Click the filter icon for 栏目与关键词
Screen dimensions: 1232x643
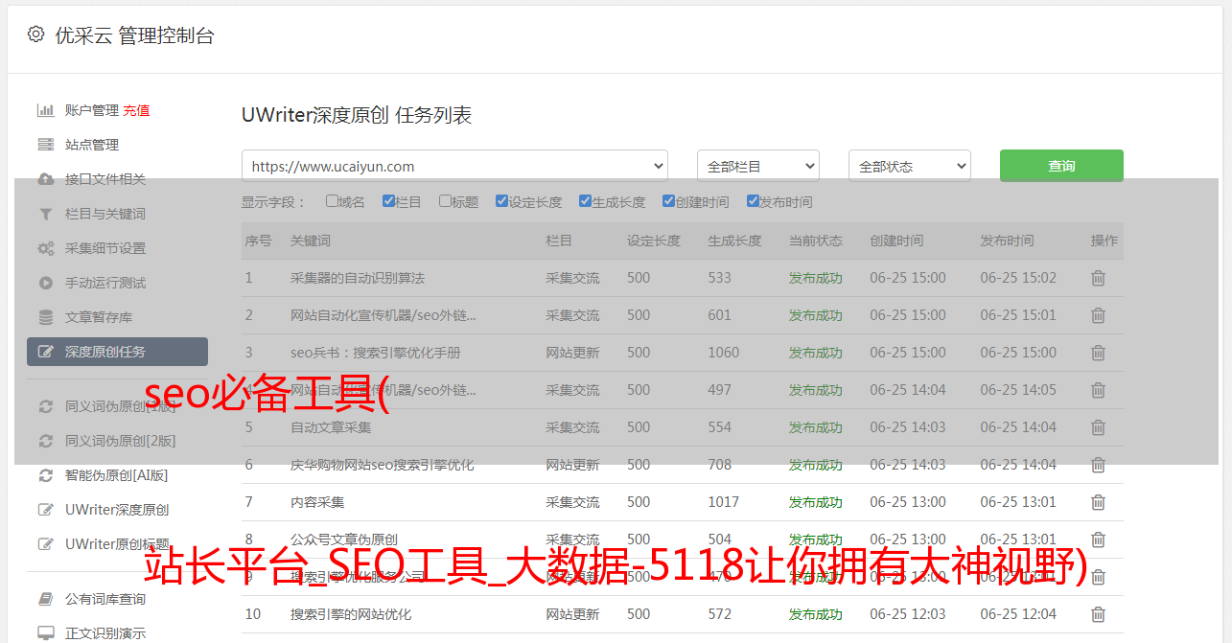point(45,214)
